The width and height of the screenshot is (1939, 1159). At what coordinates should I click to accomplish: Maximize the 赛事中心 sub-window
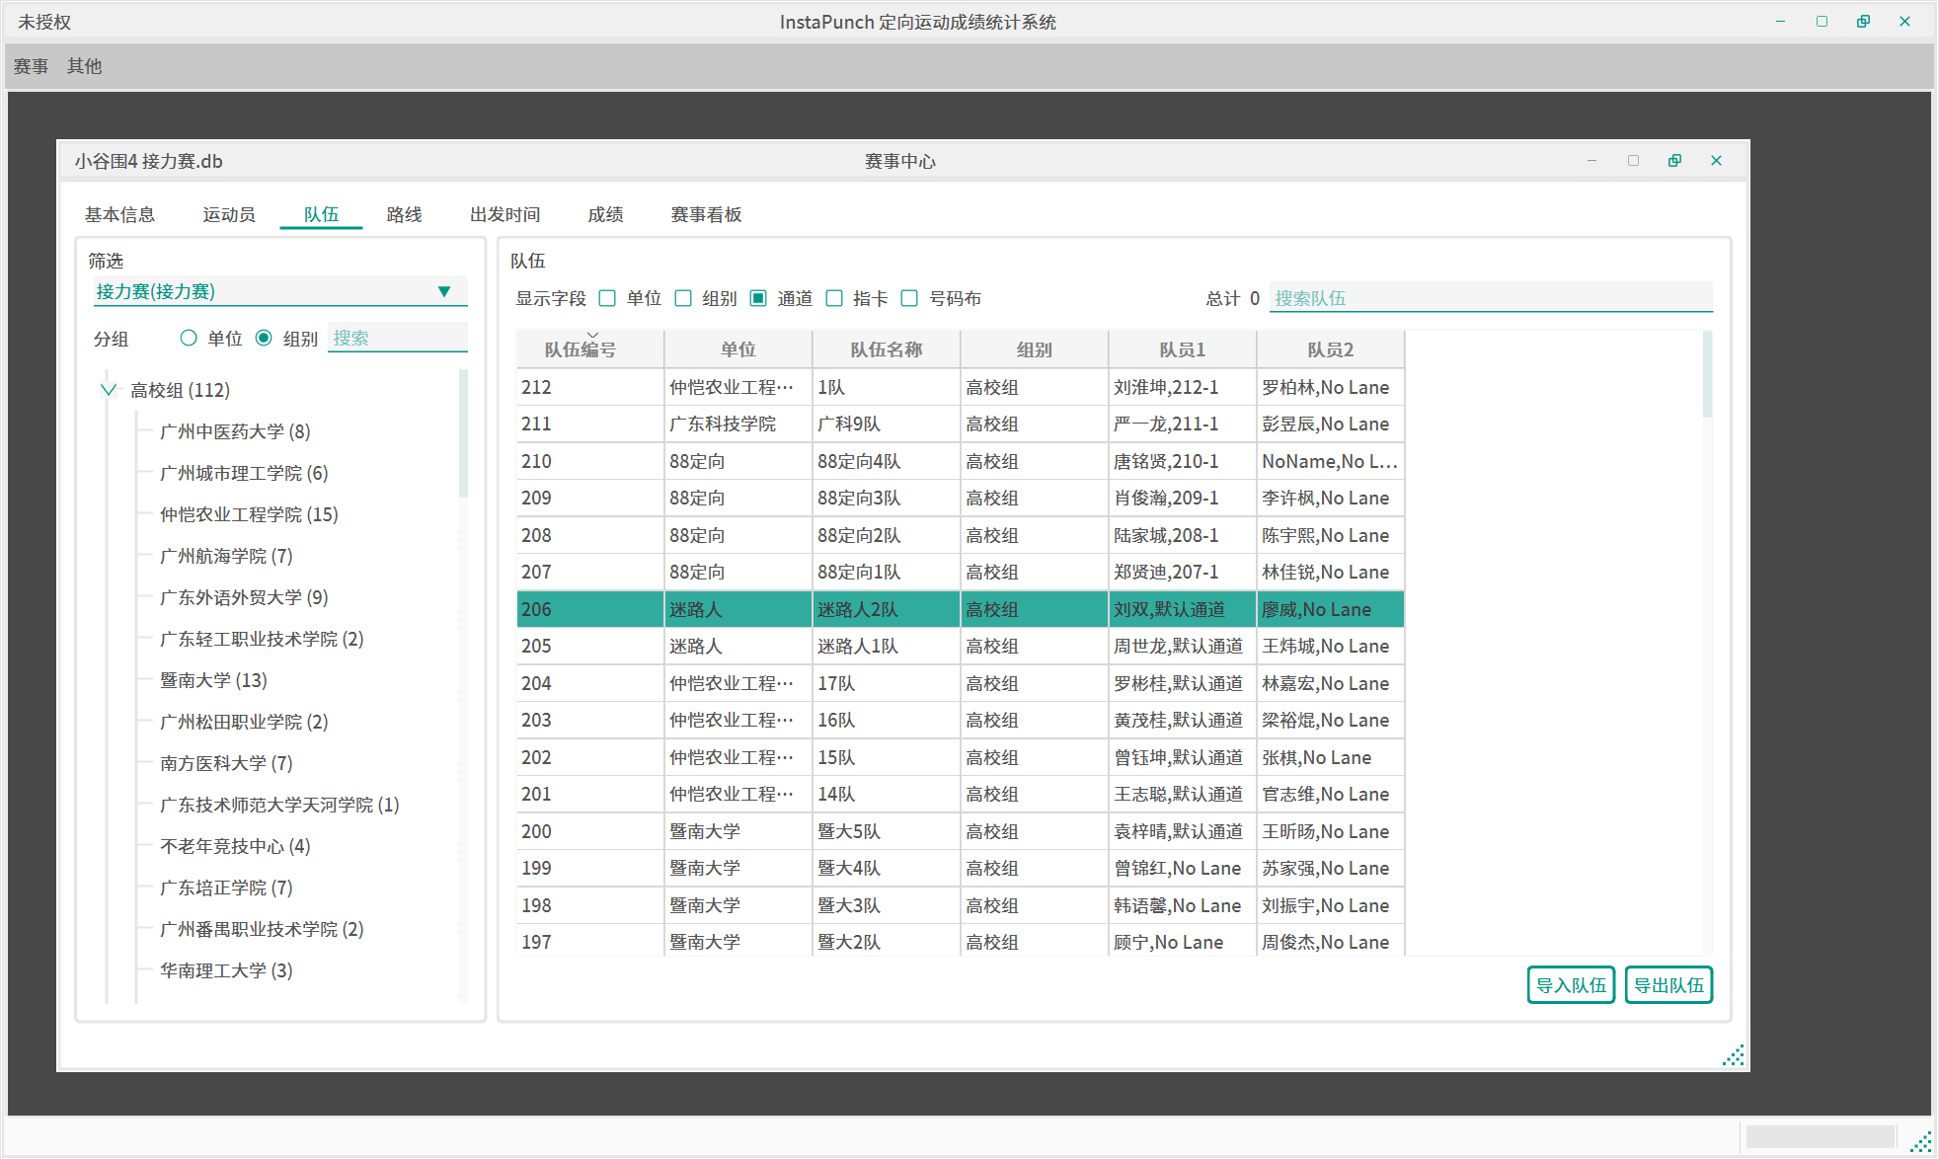pyautogui.click(x=1633, y=161)
